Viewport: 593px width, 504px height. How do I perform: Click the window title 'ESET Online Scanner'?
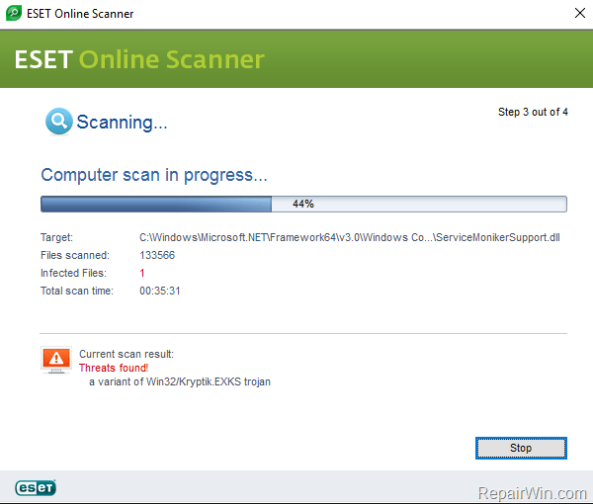point(80,14)
